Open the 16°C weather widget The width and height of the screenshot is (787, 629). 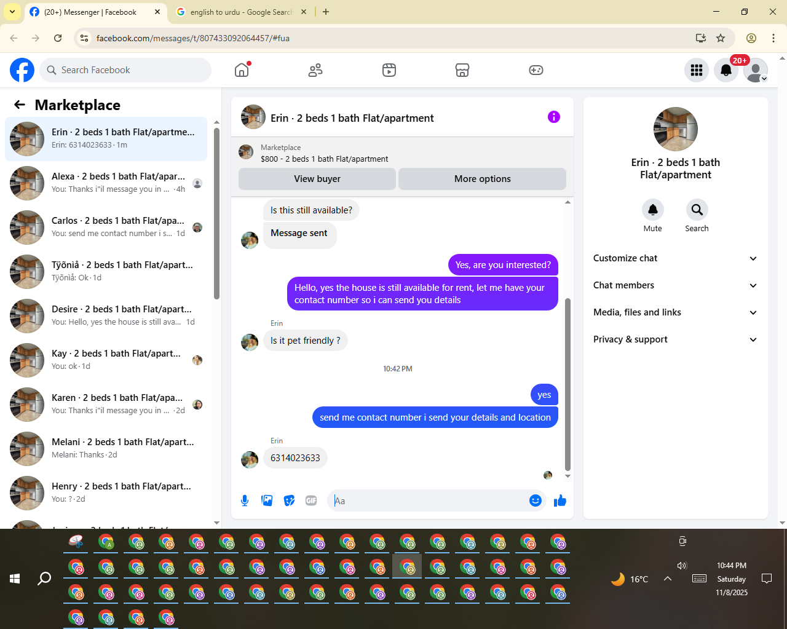(x=630, y=579)
